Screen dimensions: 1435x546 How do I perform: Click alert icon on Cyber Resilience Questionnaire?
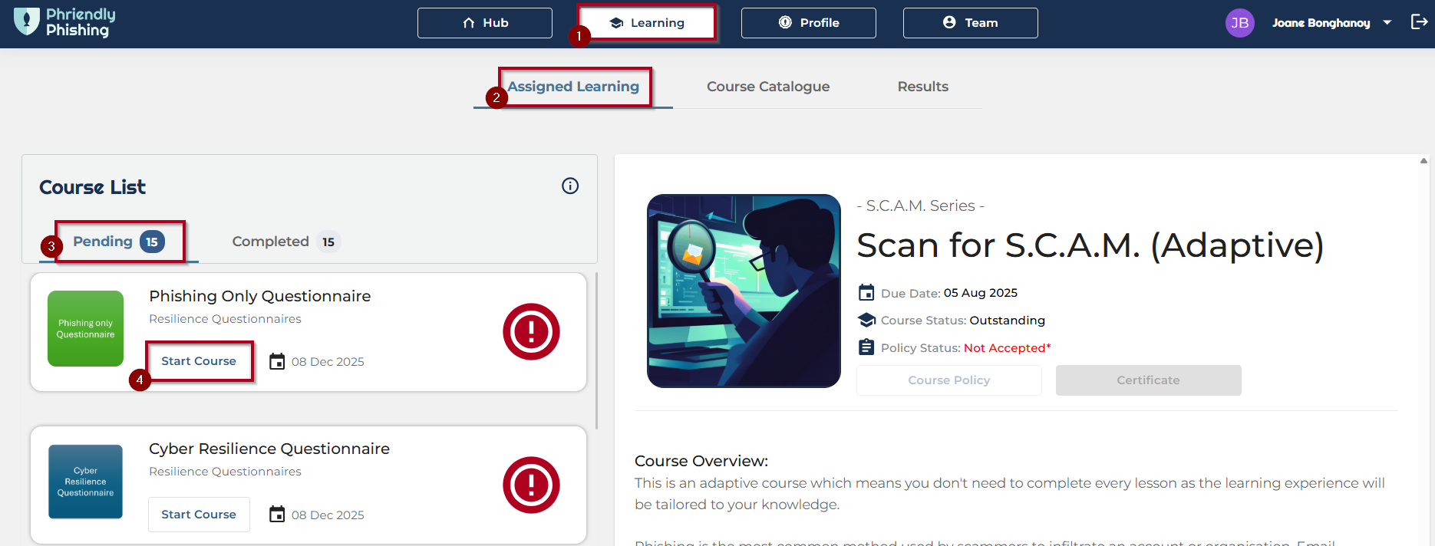tap(531, 485)
